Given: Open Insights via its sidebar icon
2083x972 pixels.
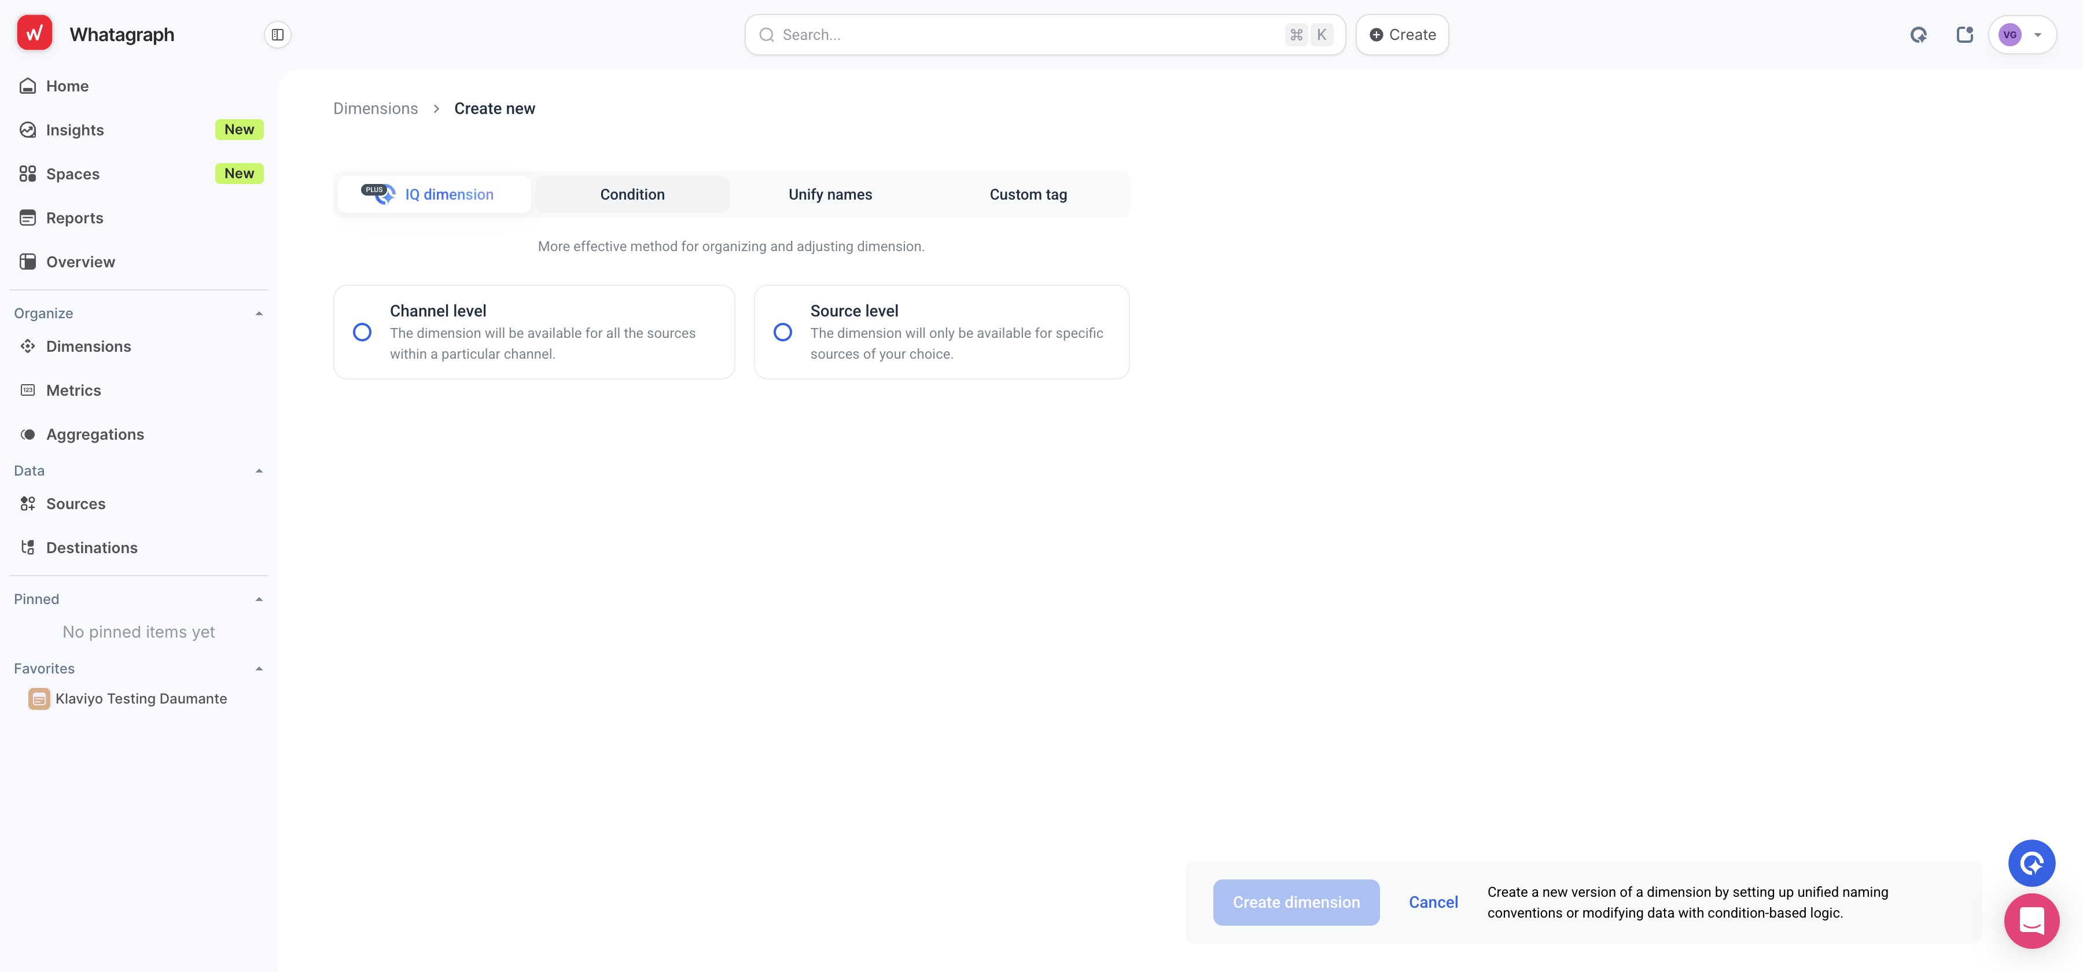Looking at the screenshot, I should 28,130.
